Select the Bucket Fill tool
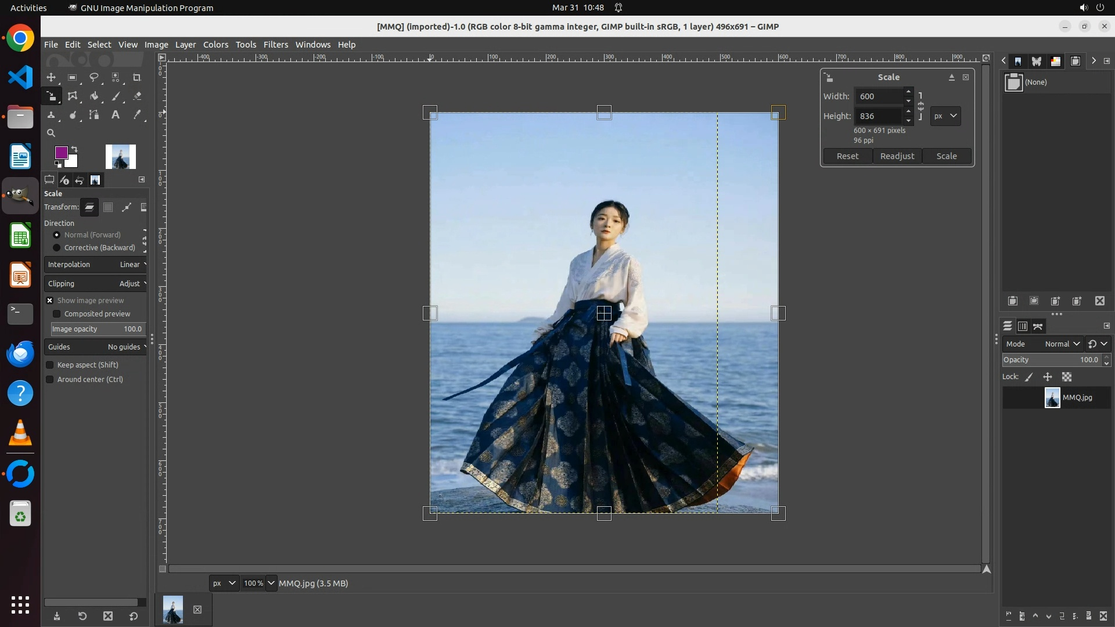This screenshot has width=1115, height=627. [94, 96]
